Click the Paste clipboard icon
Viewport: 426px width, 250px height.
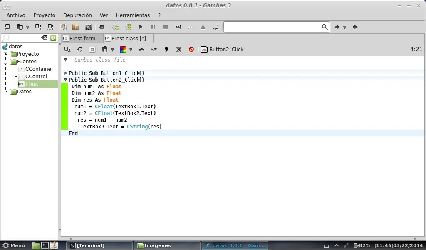point(104,50)
